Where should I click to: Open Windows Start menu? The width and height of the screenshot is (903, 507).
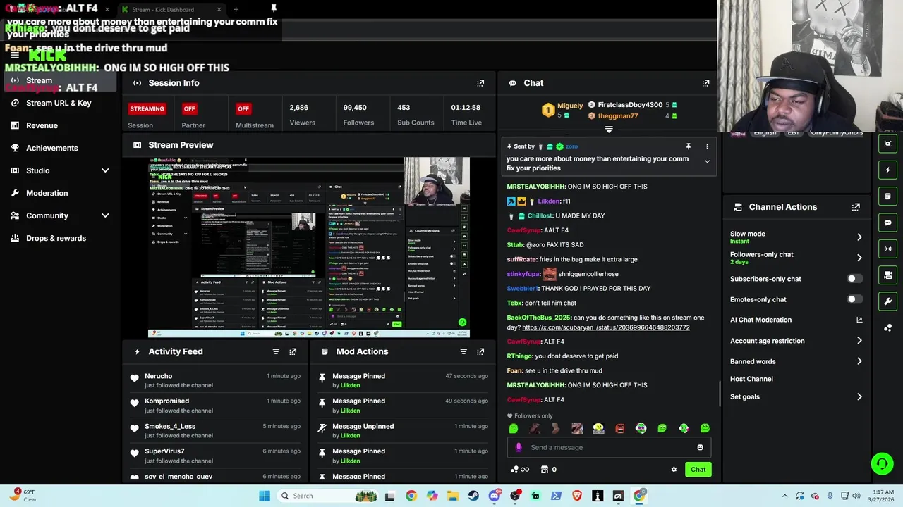265,496
